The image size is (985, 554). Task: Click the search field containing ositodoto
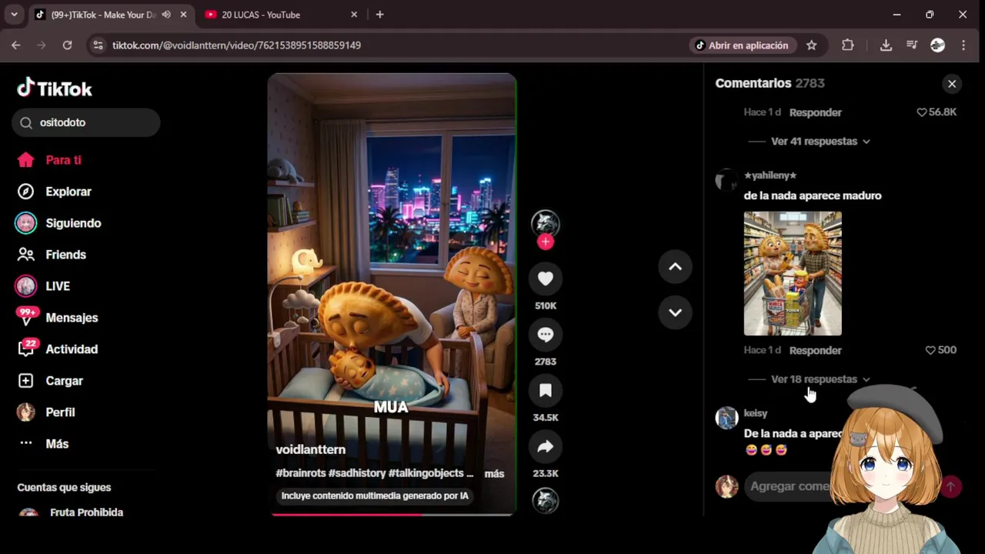click(85, 122)
